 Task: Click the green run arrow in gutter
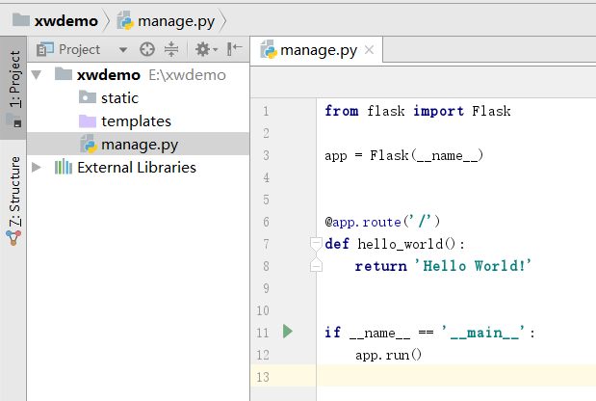[x=287, y=332]
